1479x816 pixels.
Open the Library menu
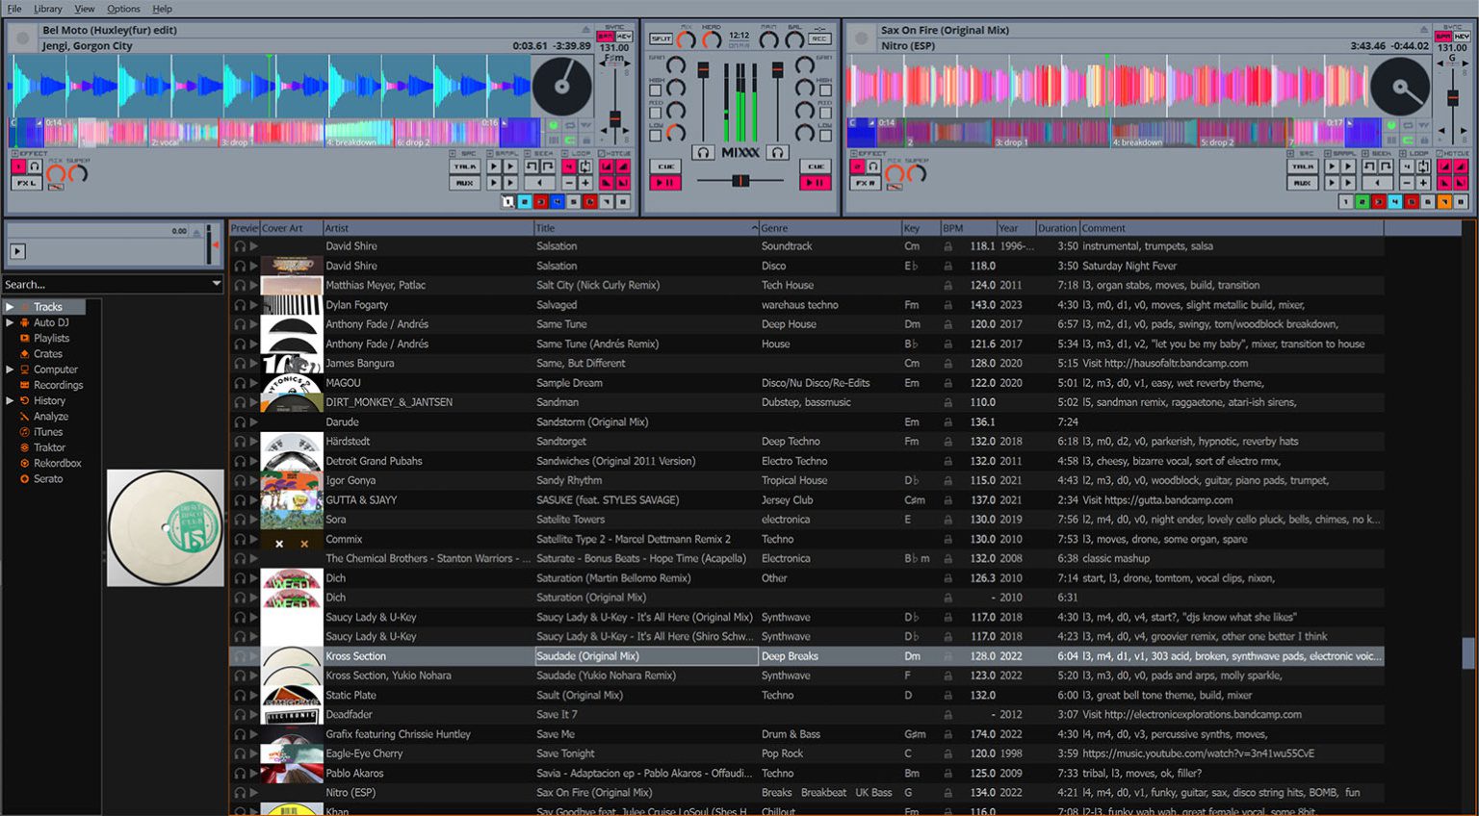(x=47, y=9)
